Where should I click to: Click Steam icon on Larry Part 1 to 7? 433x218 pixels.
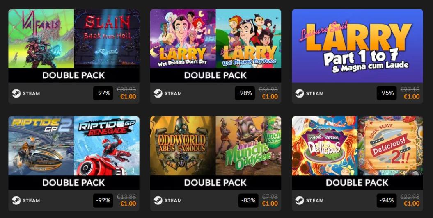[x=300, y=93]
